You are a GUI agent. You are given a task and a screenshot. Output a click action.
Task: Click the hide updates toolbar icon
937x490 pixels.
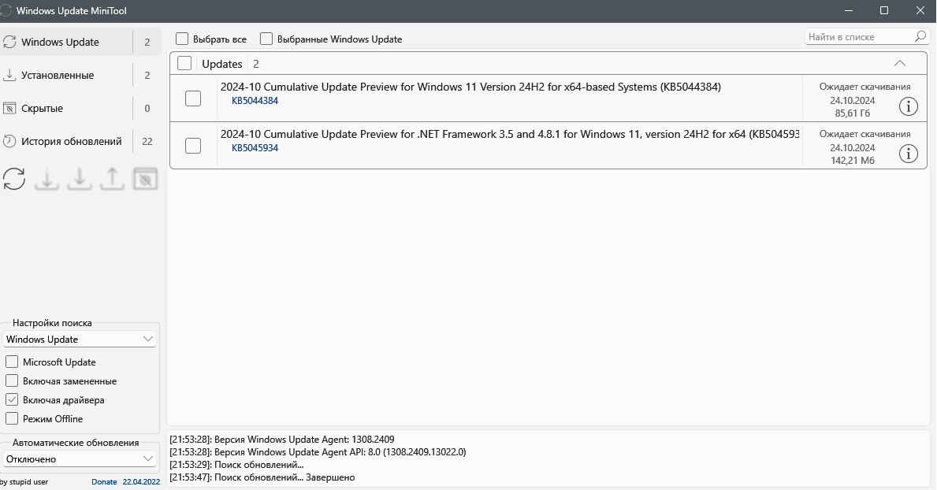(146, 179)
